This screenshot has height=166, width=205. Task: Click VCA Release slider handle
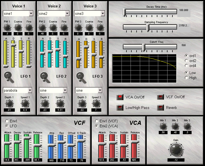[135, 142]
